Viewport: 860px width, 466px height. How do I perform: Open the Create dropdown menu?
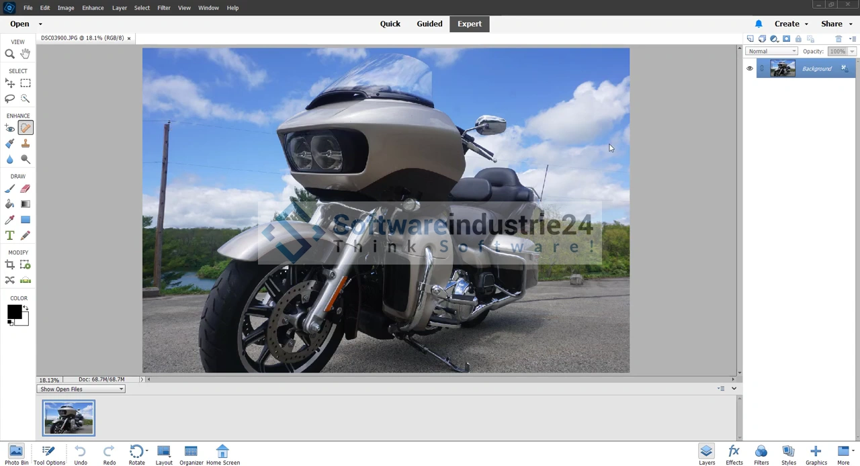coord(791,24)
